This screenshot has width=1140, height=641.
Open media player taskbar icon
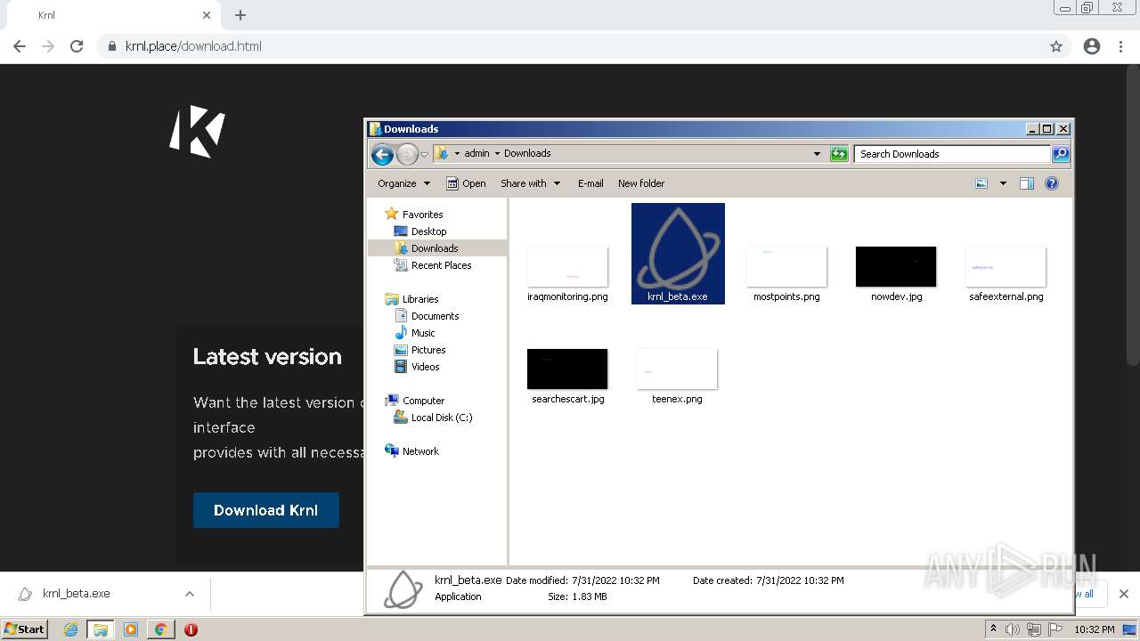tap(131, 629)
